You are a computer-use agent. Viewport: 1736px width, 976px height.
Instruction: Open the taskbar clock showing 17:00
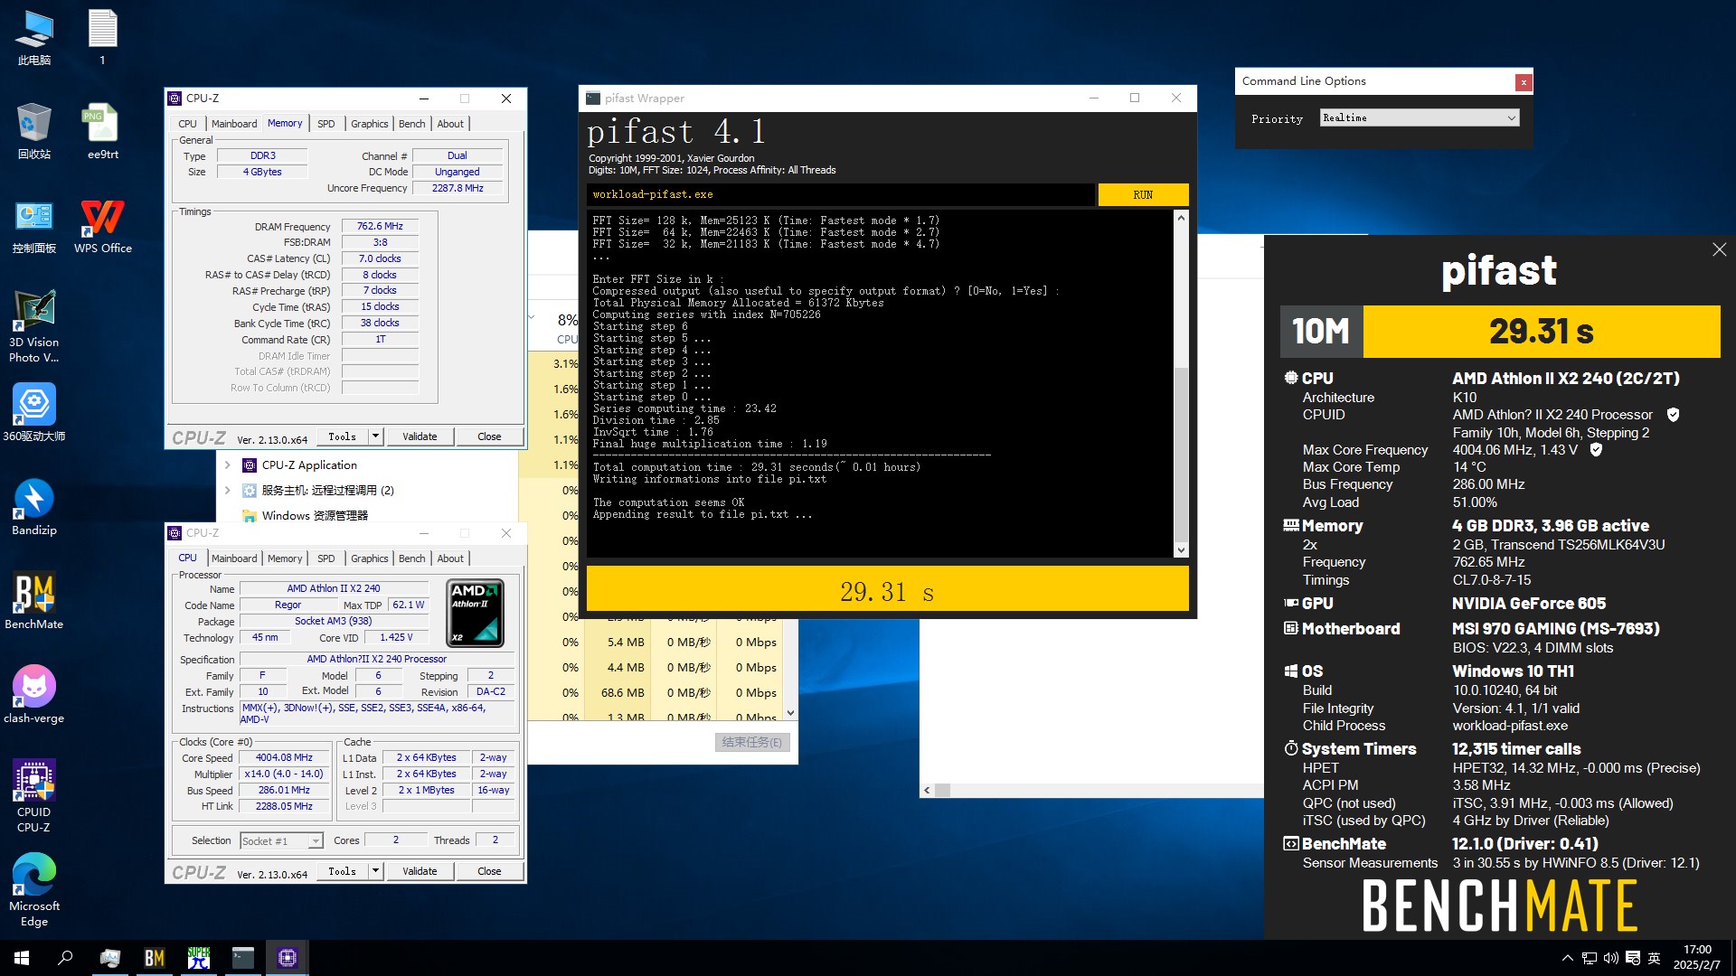[1696, 958]
